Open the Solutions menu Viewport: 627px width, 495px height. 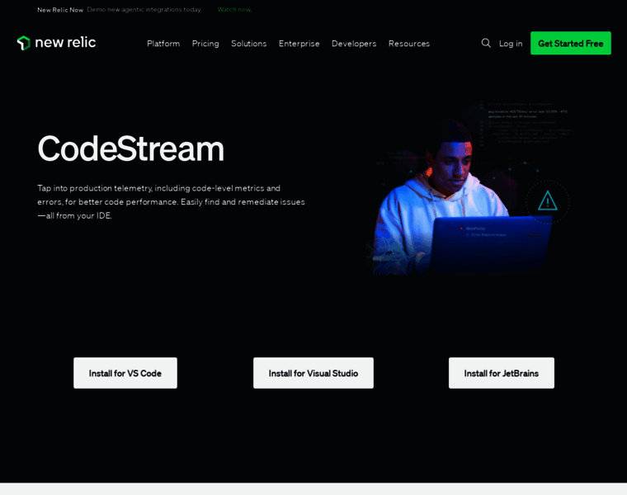(248, 44)
